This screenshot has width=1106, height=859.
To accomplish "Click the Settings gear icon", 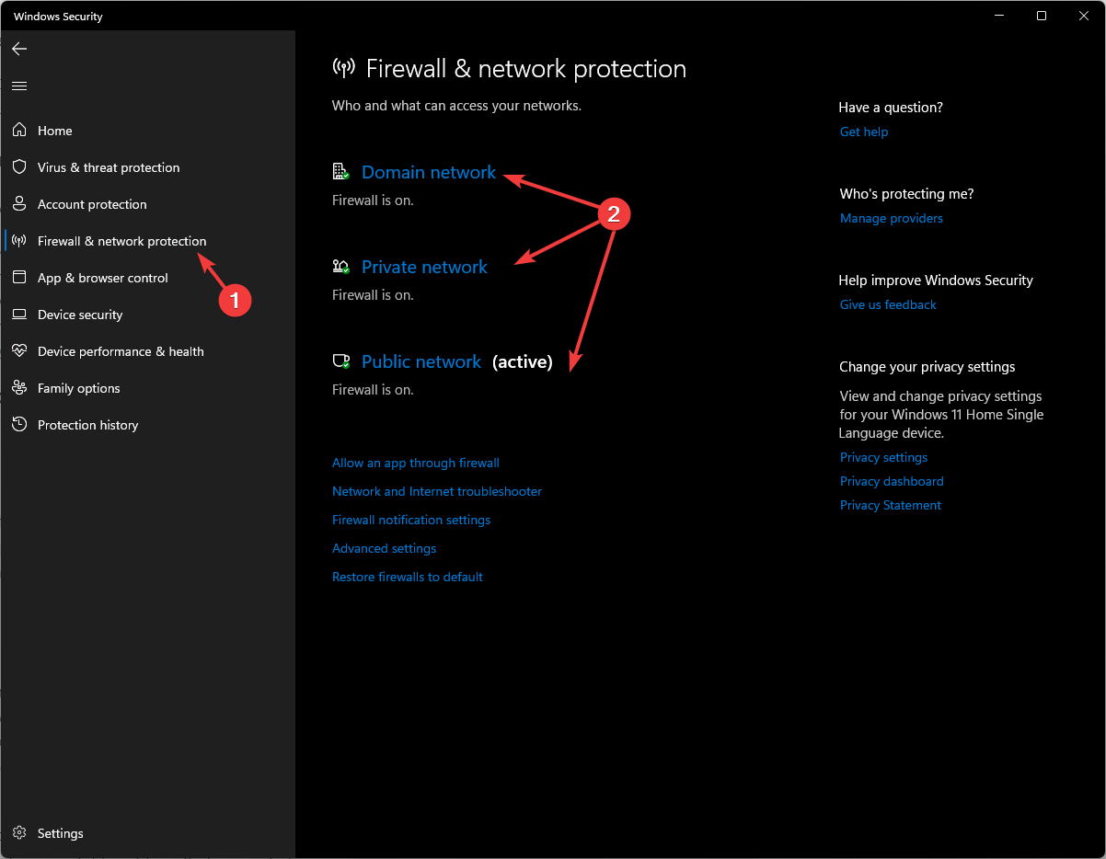I will coord(19,833).
